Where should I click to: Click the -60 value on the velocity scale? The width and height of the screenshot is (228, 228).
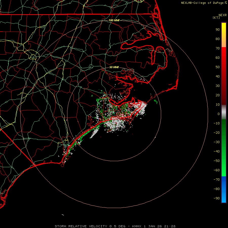click(217, 170)
